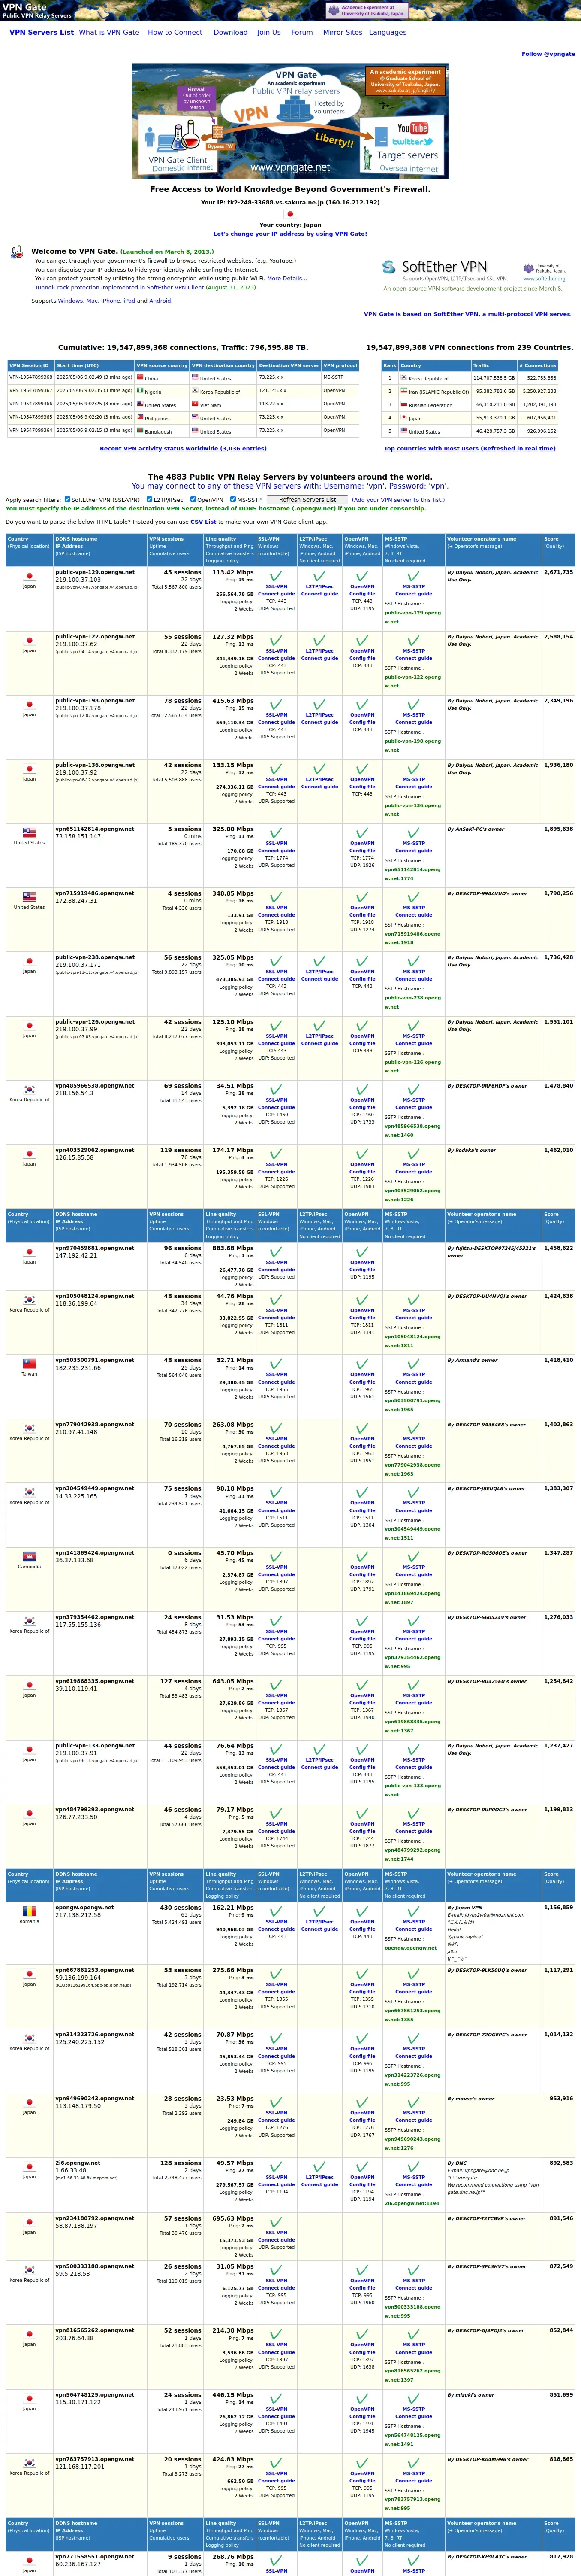The height and width of the screenshot is (2576, 581).
Task: Click Bangladesh flag in recent sessions table
Action: click(x=141, y=431)
